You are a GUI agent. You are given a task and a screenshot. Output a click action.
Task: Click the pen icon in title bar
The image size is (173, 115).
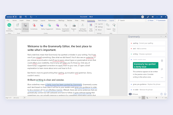pyautogui.click(x=148, y=17)
